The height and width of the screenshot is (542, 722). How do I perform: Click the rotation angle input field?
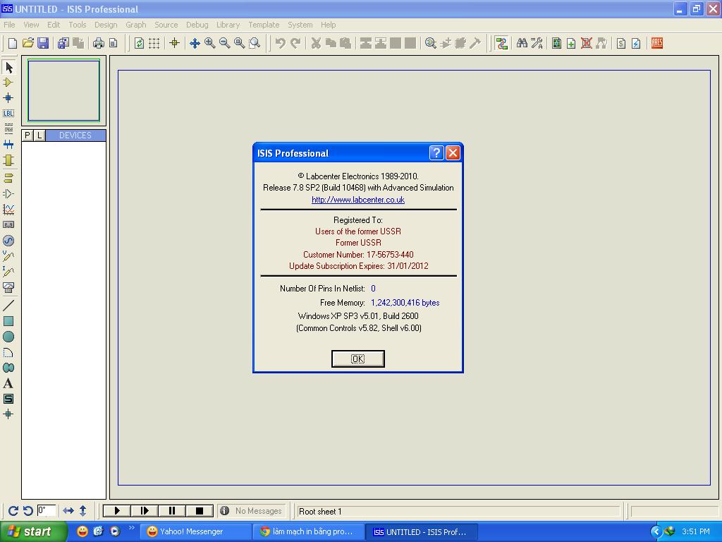click(x=47, y=511)
